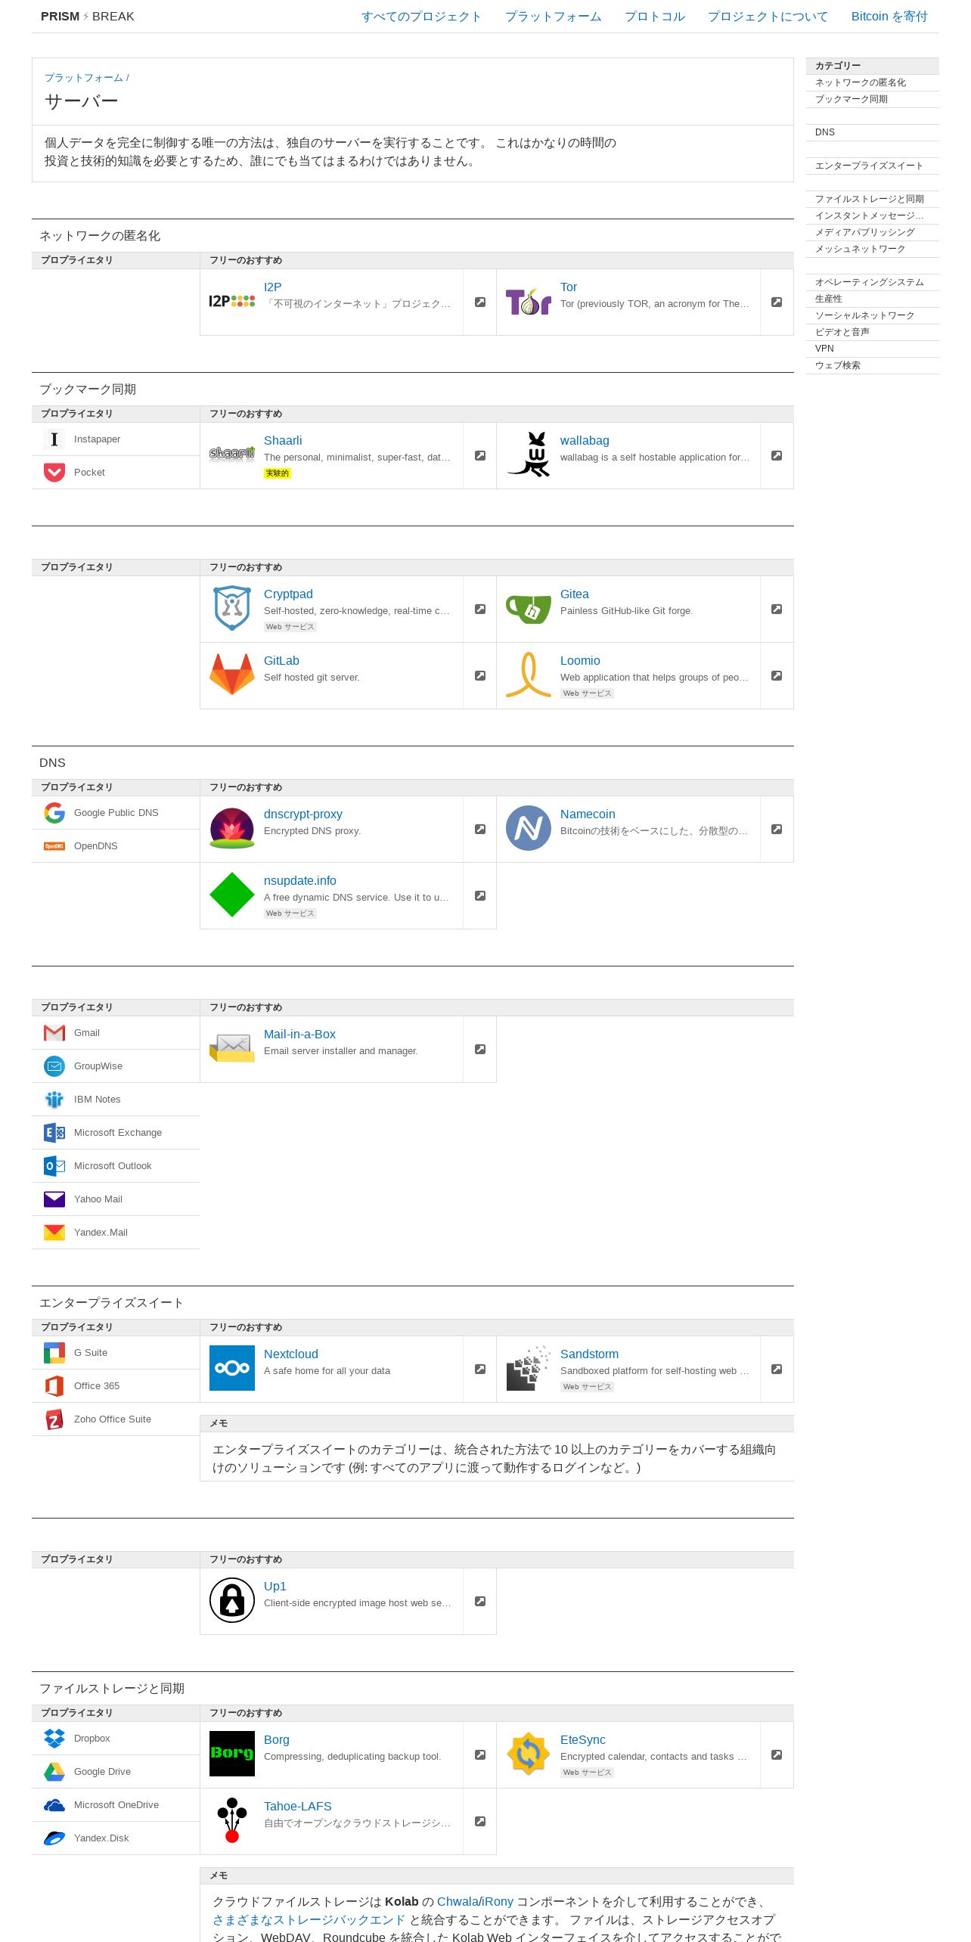Select Zoho Office Suite entry
The height and width of the screenshot is (1942, 971).
pos(116,1419)
